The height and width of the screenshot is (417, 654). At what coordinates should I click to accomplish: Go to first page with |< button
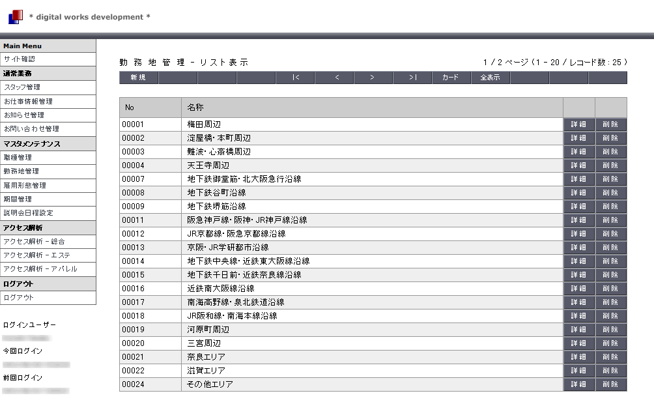tap(295, 78)
